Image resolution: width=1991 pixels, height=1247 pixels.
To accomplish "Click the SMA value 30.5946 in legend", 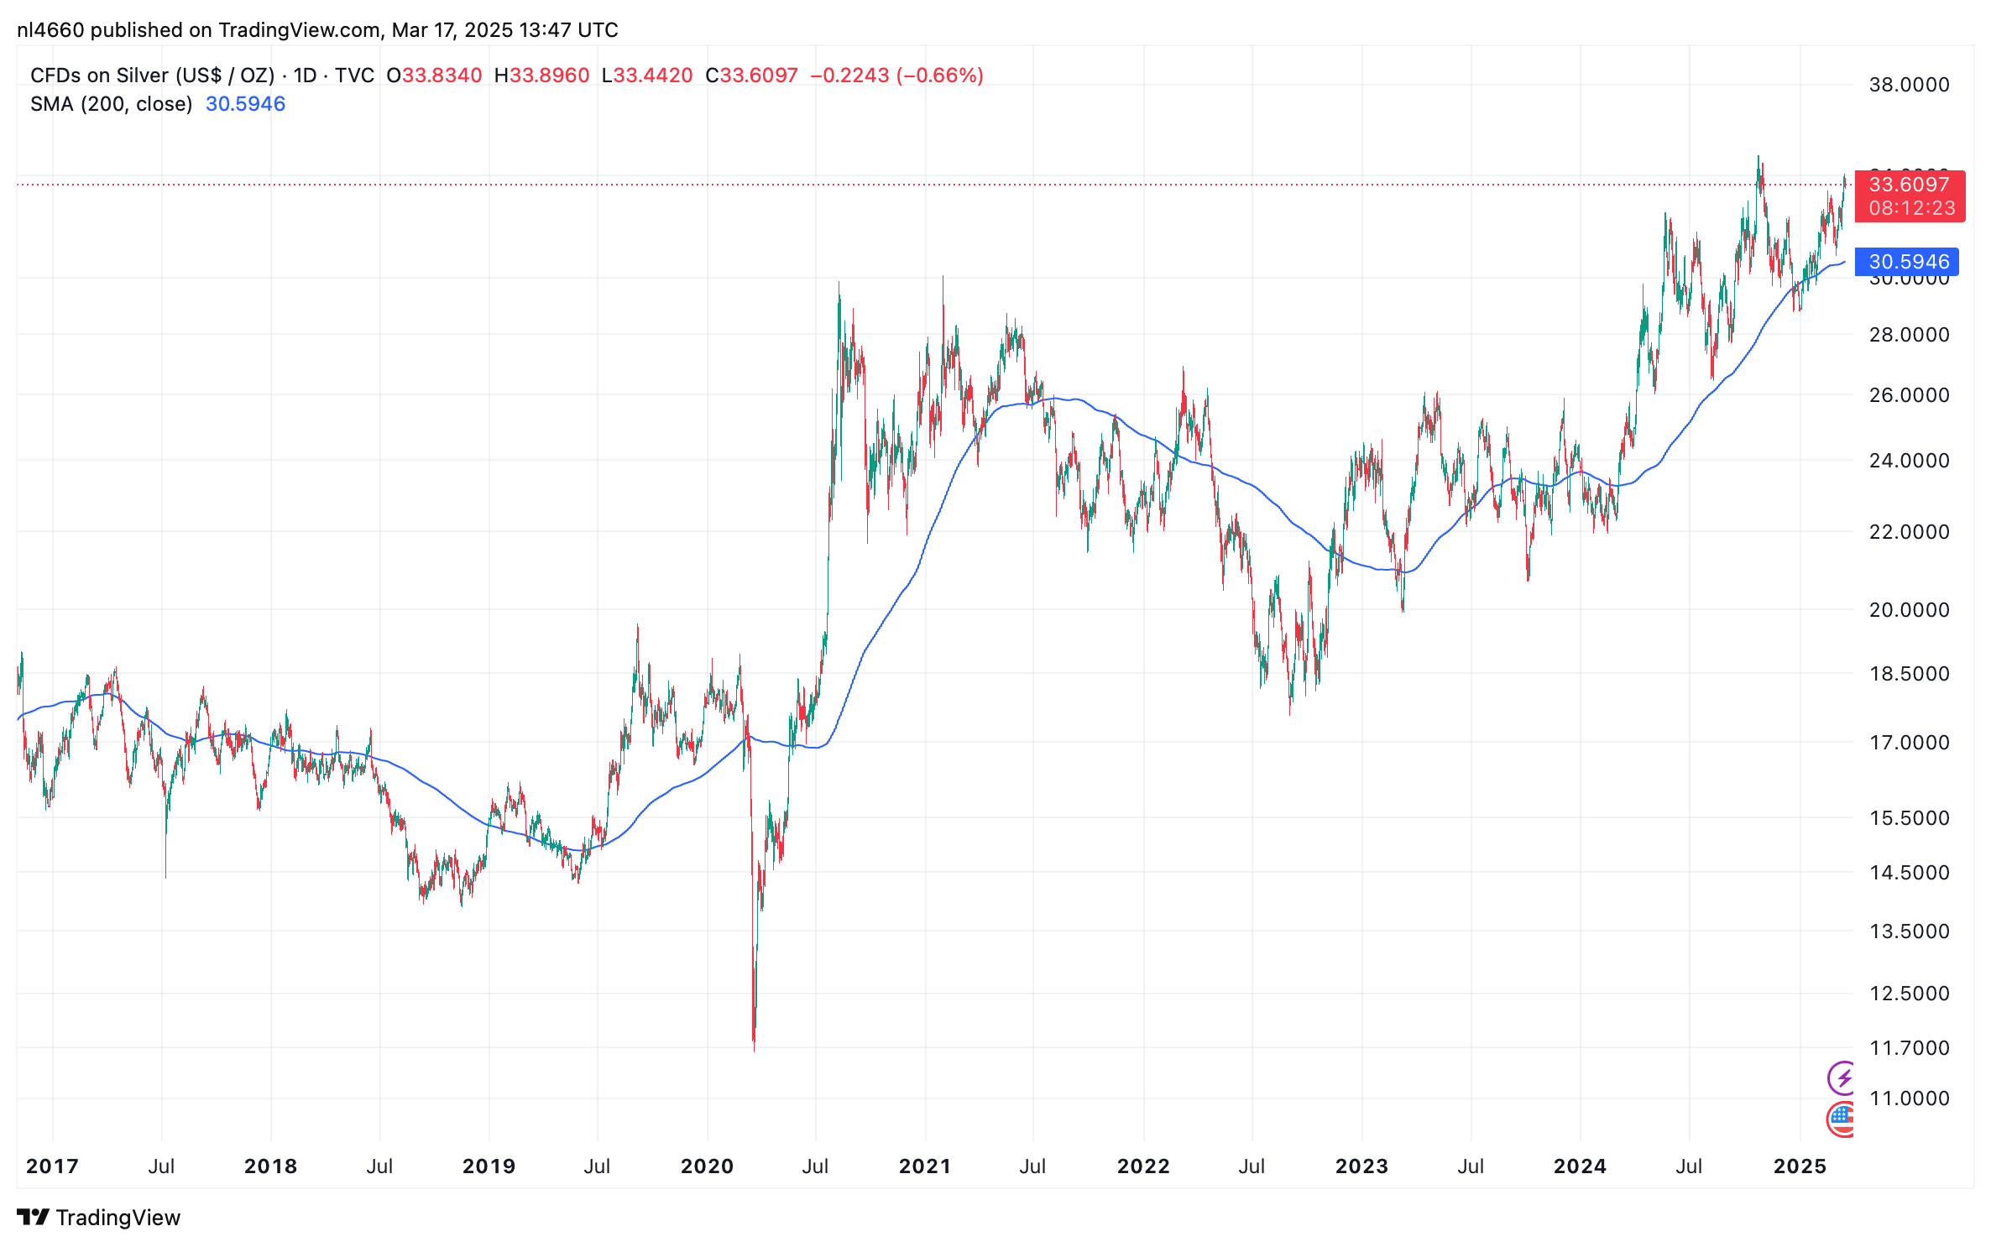I will coord(245,104).
